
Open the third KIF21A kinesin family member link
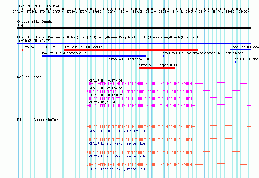coord(117,157)
